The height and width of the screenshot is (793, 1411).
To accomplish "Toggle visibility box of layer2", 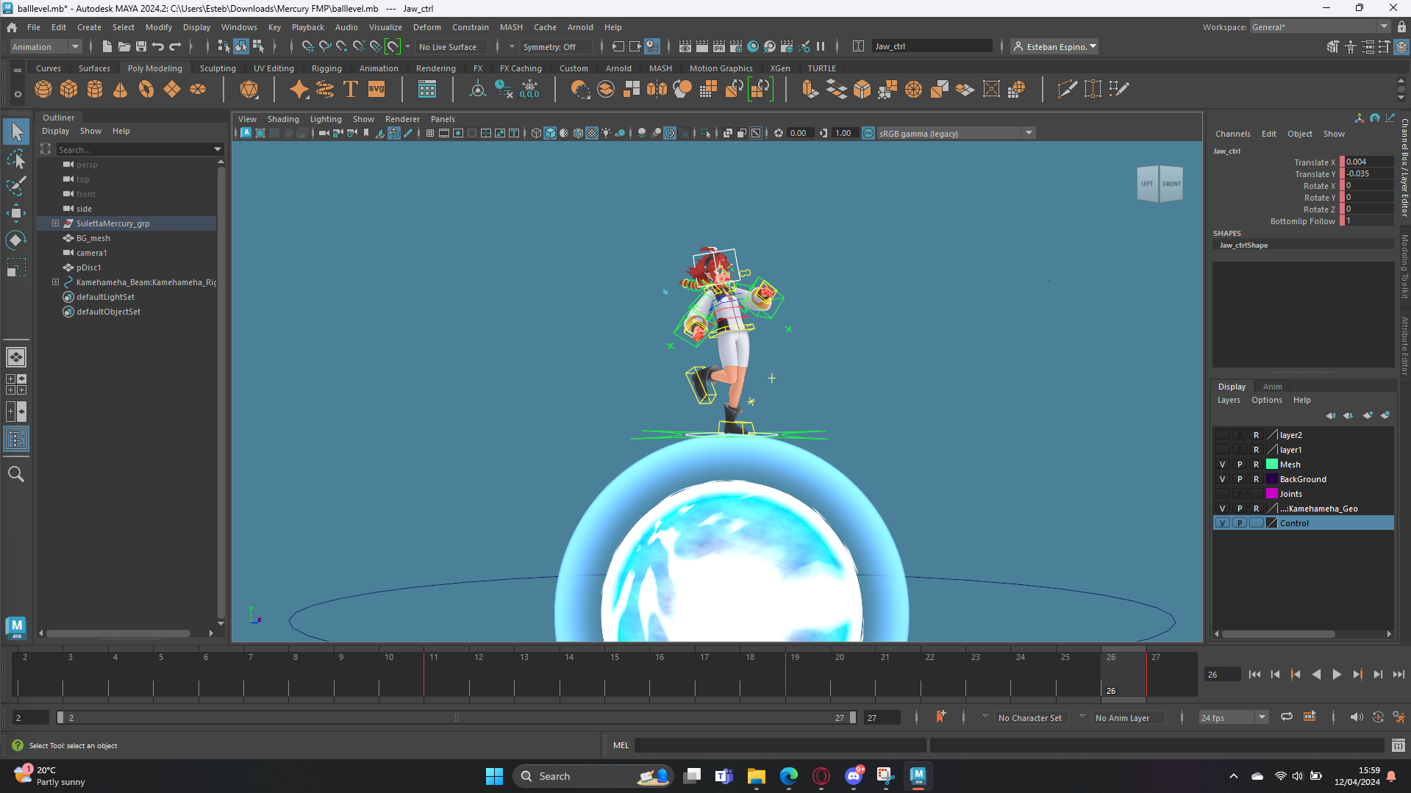I will click(x=1223, y=435).
